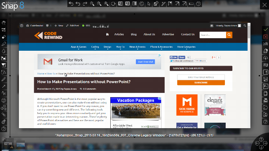Viewport: 269px width, 151px height.
Task: Click the email address field in capture
Action: click(x=201, y=77)
